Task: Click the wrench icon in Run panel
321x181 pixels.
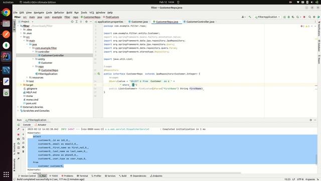Action: click(x=19, y=129)
